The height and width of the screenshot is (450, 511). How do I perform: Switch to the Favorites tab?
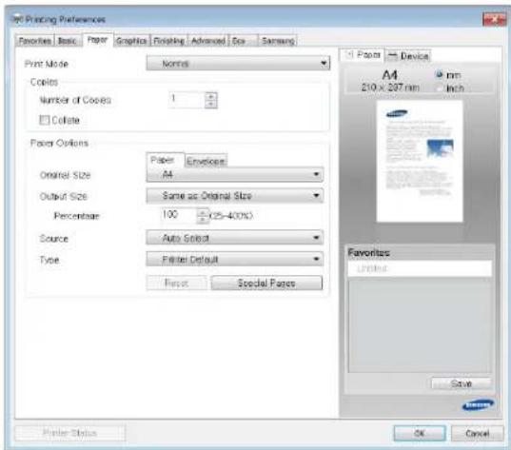(x=35, y=41)
